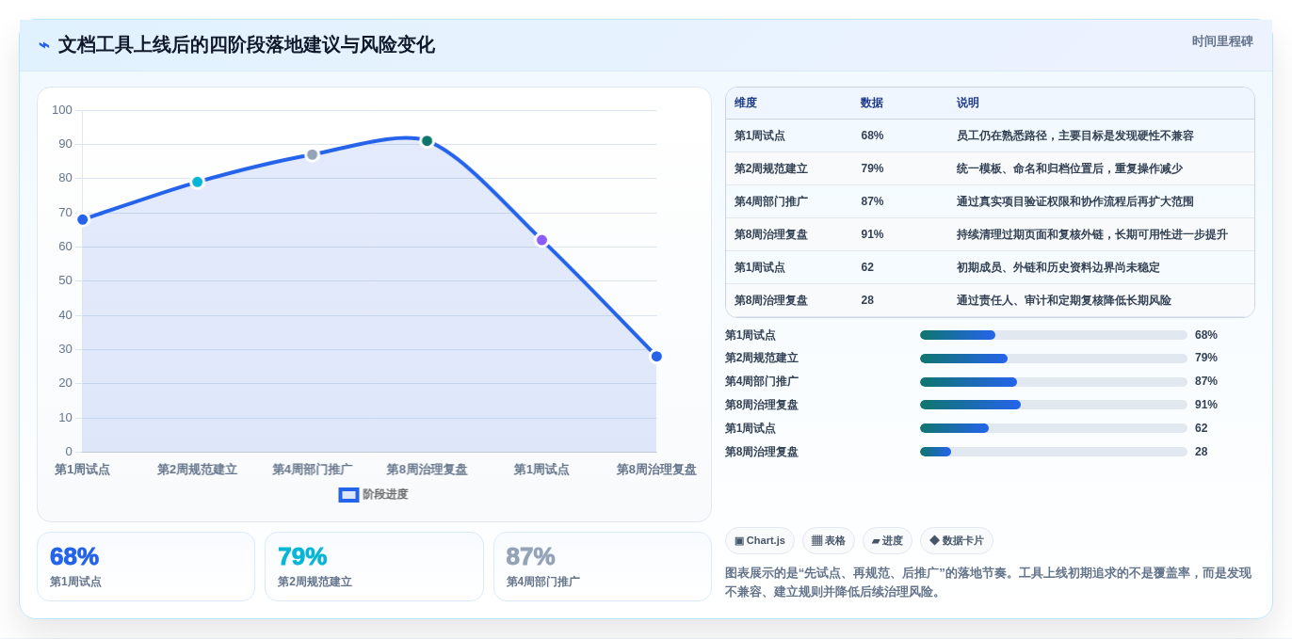Toggle the 阶段进度 legend swatch under the chart

(348, 494)
